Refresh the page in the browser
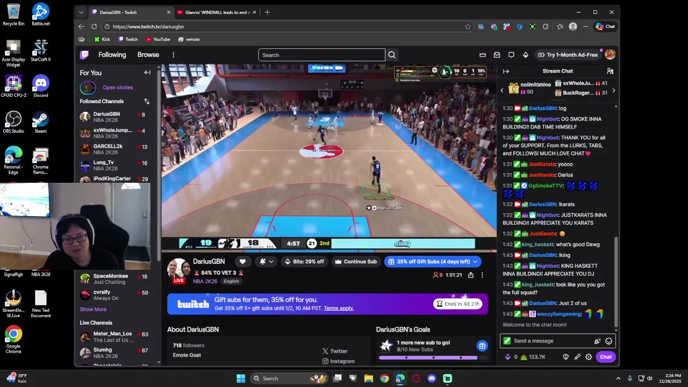 pos(94,26)
